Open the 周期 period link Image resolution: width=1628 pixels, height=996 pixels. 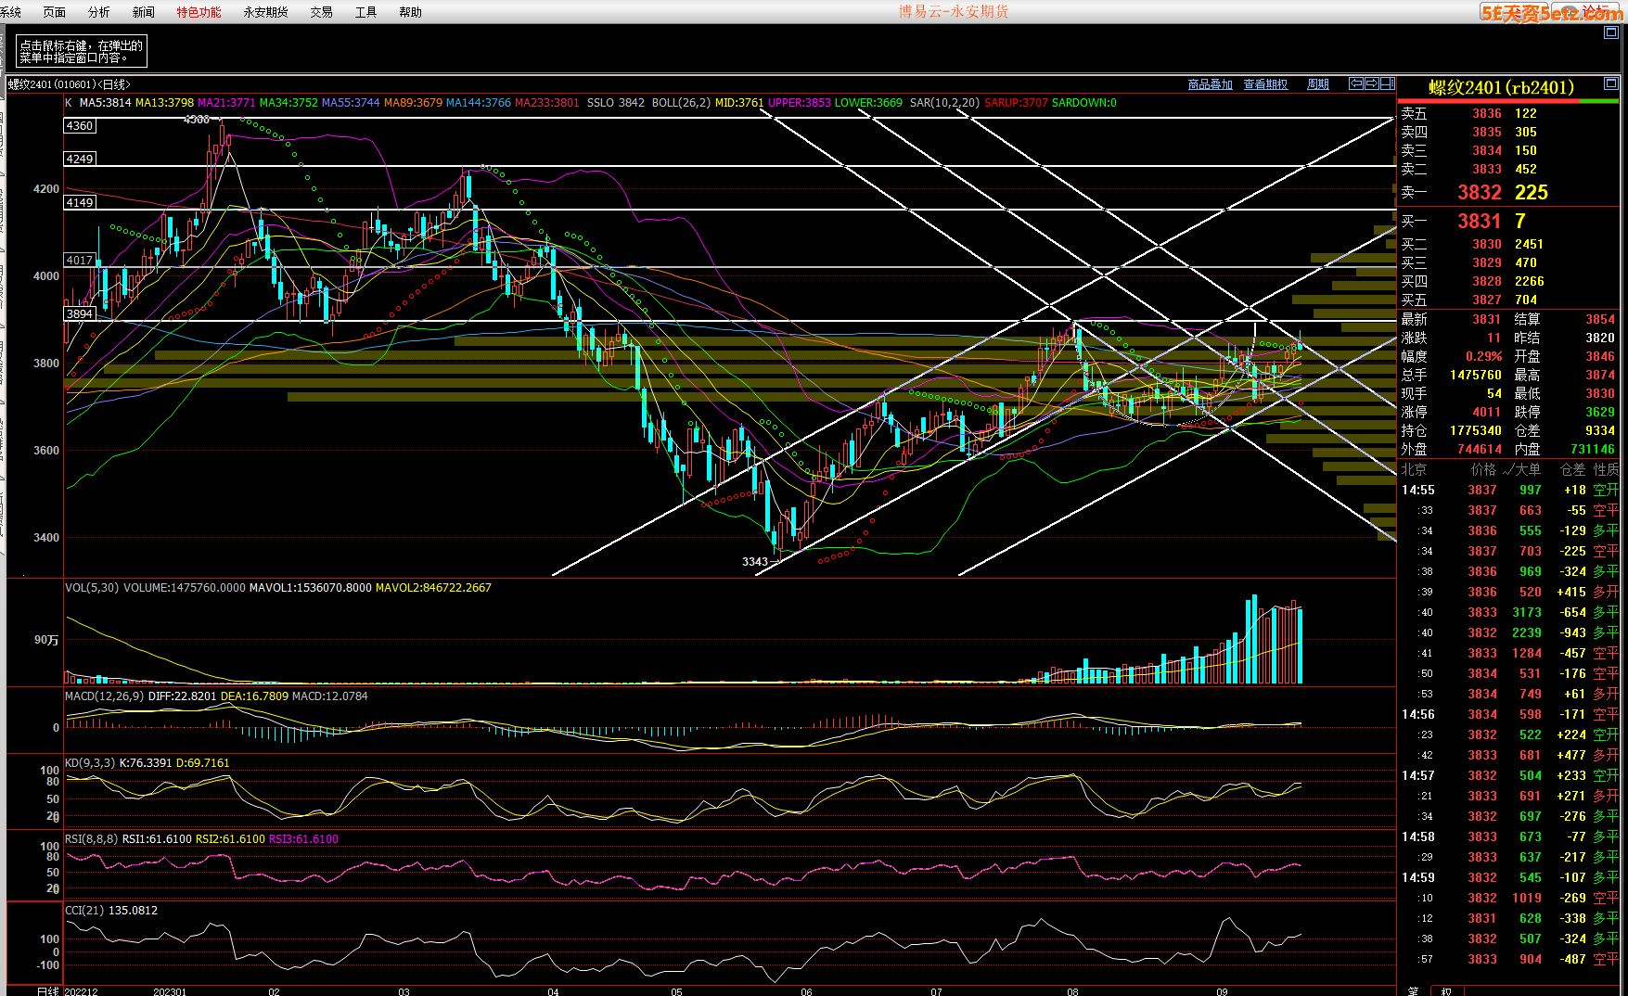(x=1317, y=84)
